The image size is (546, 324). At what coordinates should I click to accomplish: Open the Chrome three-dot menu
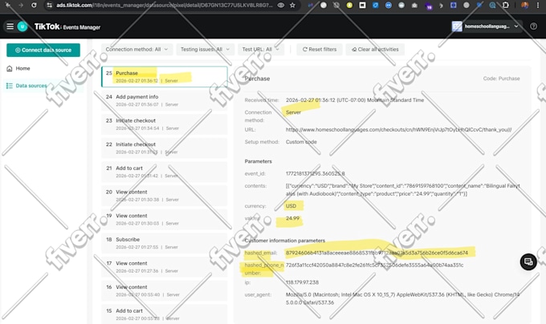(538, 5)
